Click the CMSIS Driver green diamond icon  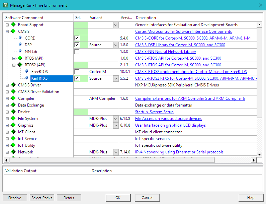(x=13, y=85)
